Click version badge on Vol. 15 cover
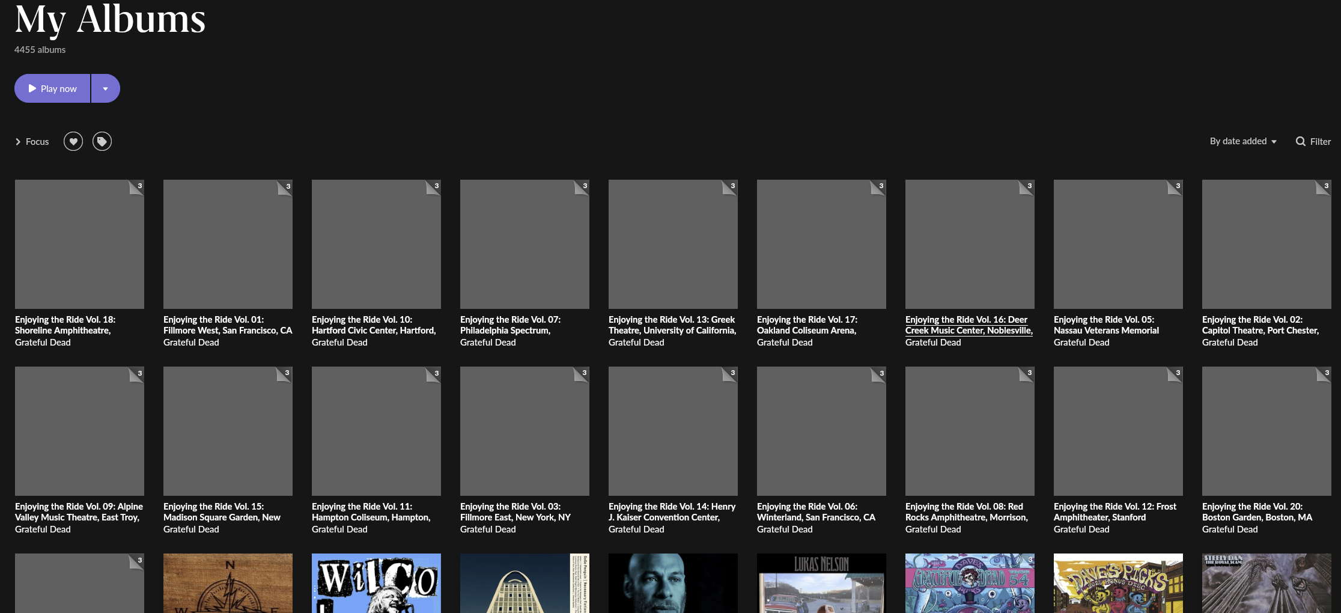The image size is (1341, 613). click(x=285, y=374)
